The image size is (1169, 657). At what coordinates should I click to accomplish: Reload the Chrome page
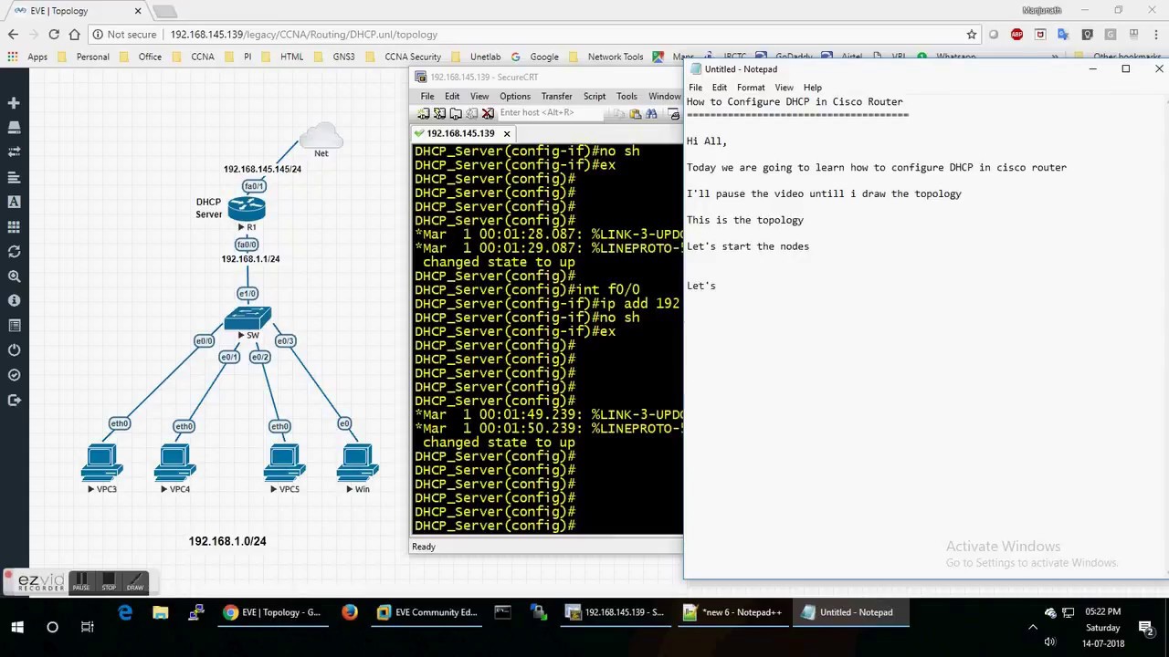point(54,35)
